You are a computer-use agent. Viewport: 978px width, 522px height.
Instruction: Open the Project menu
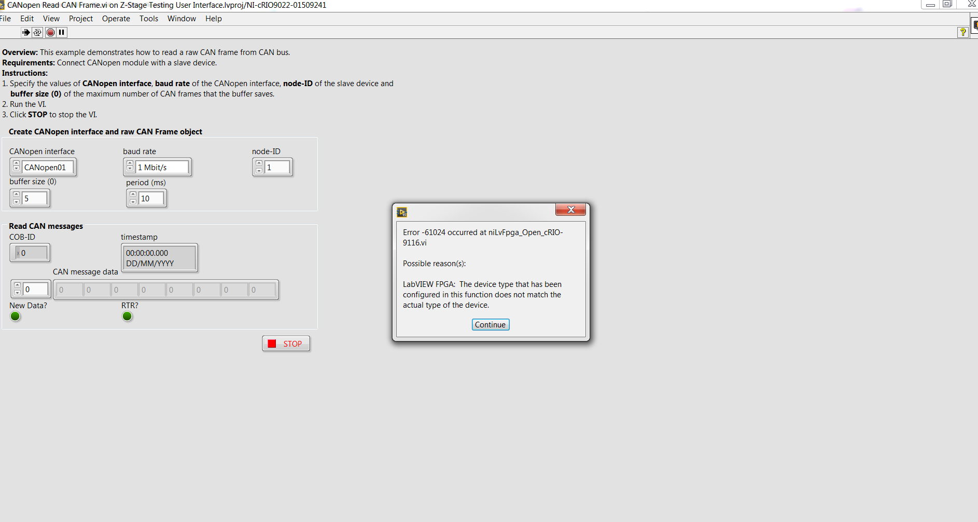(81, 19)
